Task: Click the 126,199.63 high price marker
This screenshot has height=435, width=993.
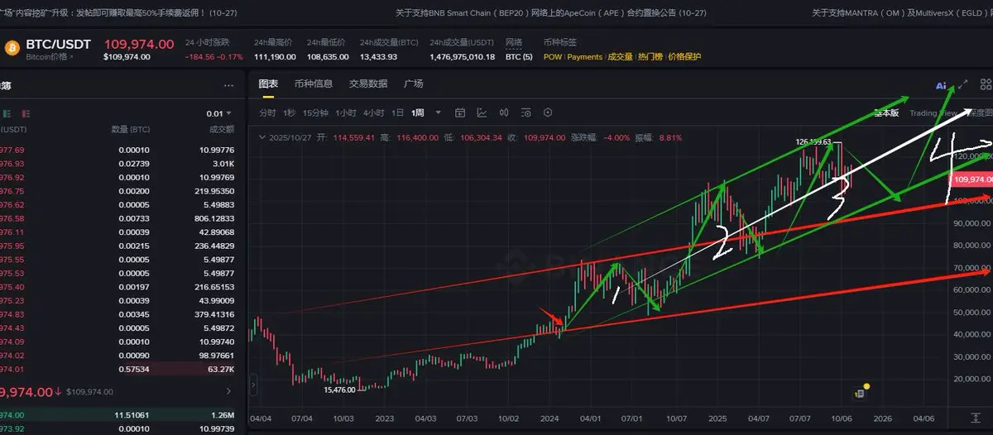Action: pos(814,141)
